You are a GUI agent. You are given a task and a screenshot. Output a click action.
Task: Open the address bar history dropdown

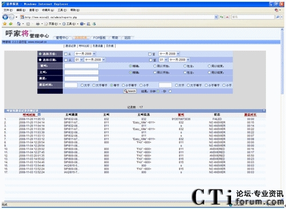click(x=216, y=17)
